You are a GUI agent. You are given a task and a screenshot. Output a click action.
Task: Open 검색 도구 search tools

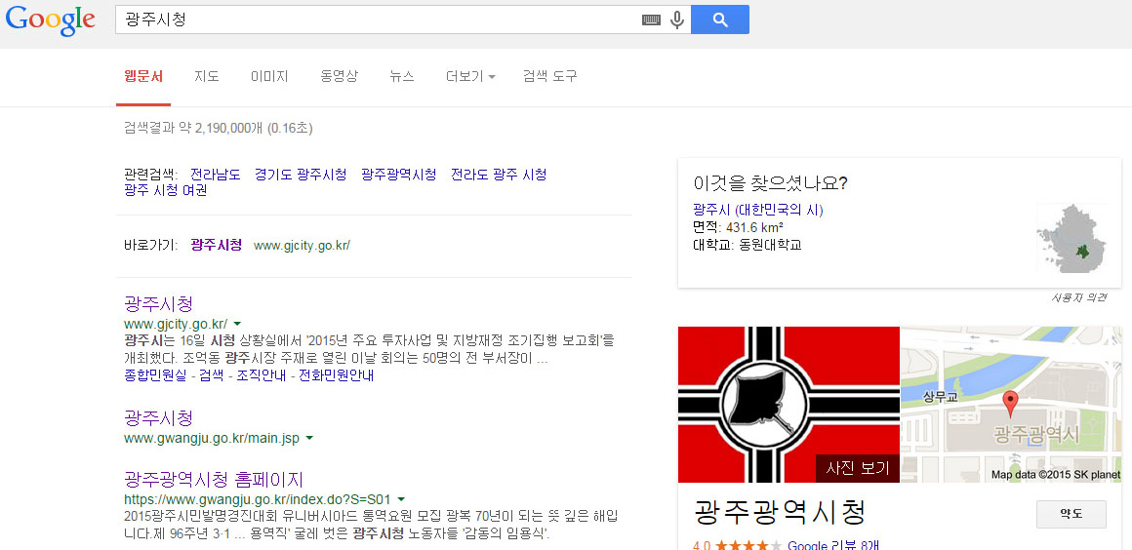click(550, 76)
